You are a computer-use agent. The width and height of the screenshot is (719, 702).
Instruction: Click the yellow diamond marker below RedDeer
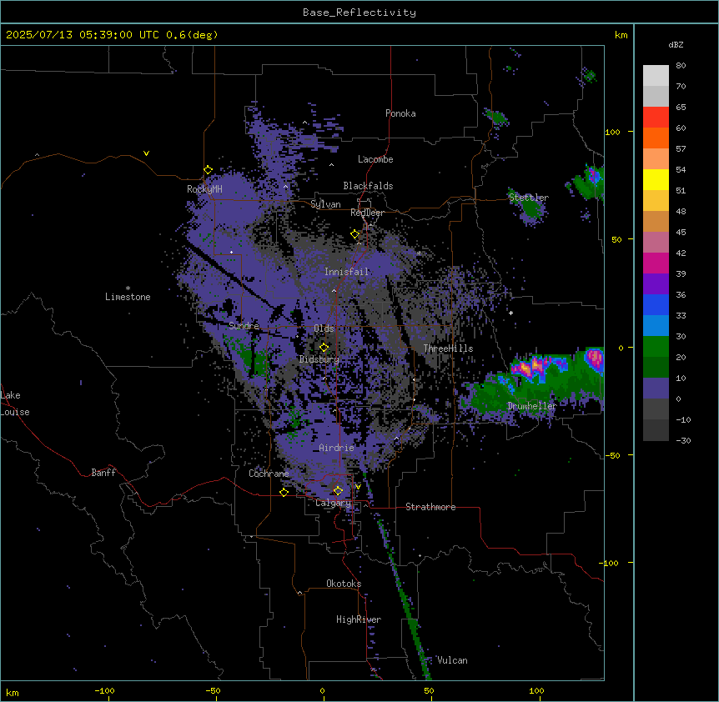(354, 234)
